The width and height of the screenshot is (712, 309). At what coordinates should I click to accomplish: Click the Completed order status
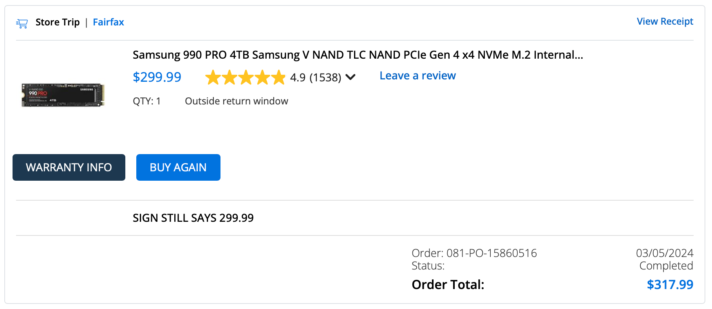tap(666, 266)
